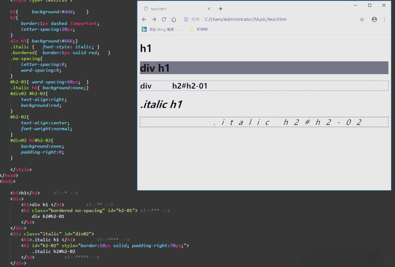Go back using the browser back arrow
Viewport: 395px width, 267px height.
(x=144, y=19)
